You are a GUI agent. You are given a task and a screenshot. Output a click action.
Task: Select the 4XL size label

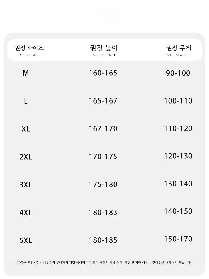coord(26,213)
